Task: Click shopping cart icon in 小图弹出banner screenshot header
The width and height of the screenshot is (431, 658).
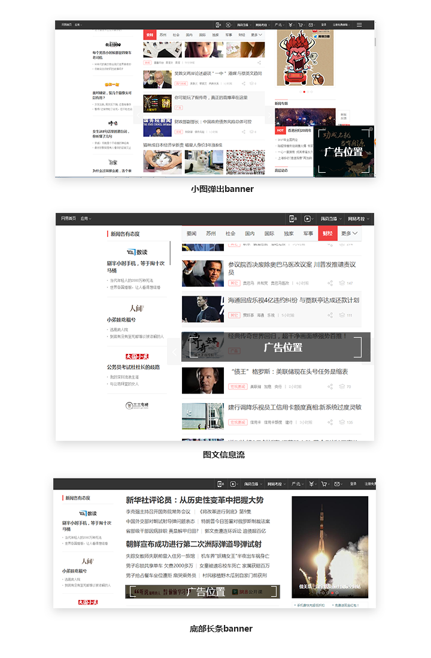Action: point(301,25)
